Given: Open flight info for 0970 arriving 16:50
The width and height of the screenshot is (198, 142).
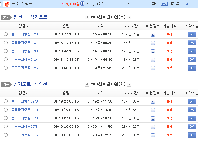Looking at the screenshot, I should (153, 118).
